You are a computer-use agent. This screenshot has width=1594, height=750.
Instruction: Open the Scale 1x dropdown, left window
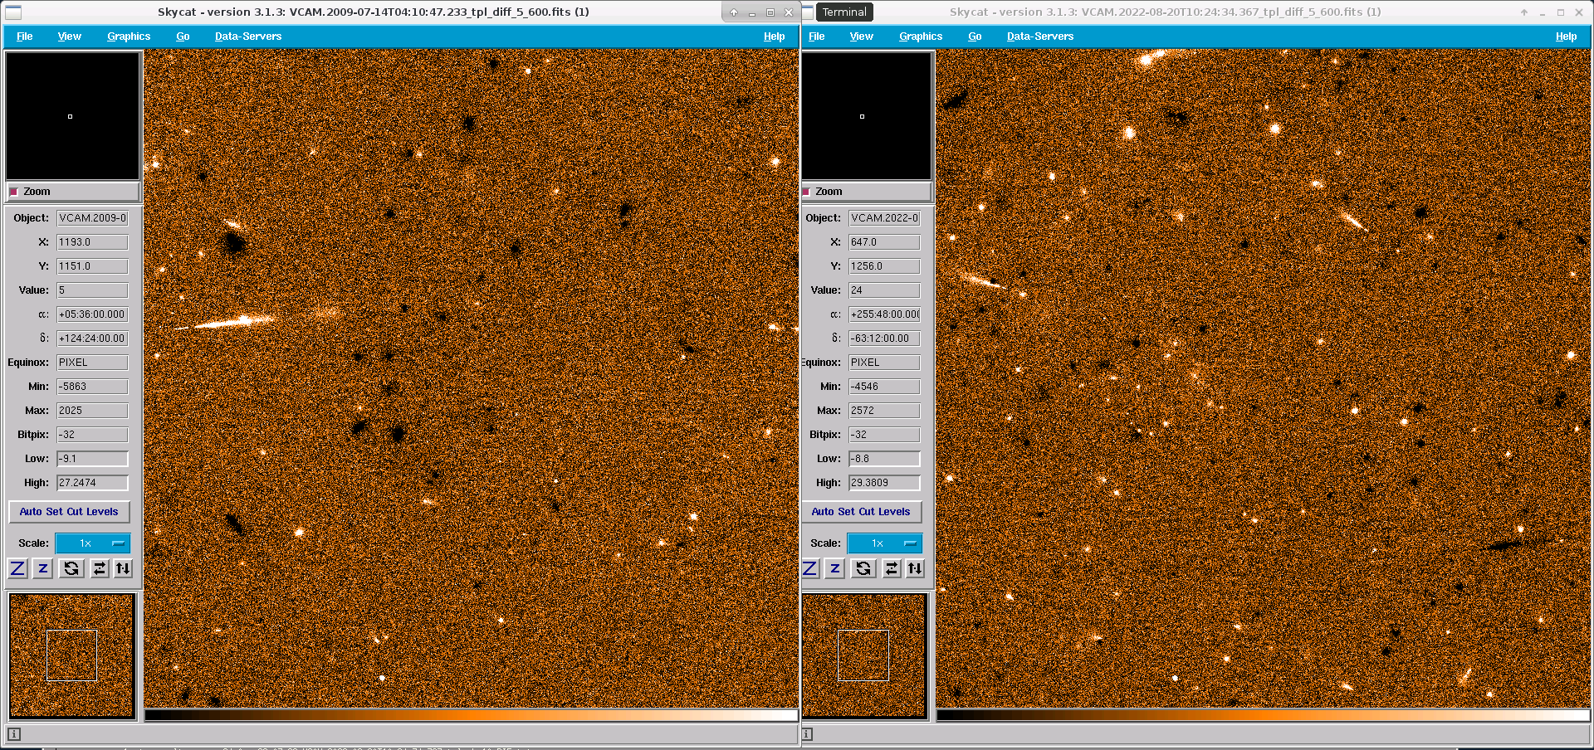click(92, 543)
